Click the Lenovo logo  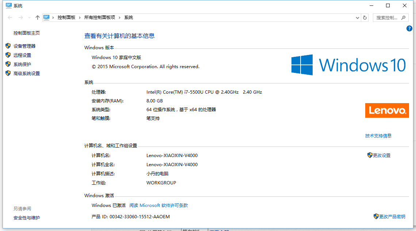pyautogui.click(x=387, y=110)
